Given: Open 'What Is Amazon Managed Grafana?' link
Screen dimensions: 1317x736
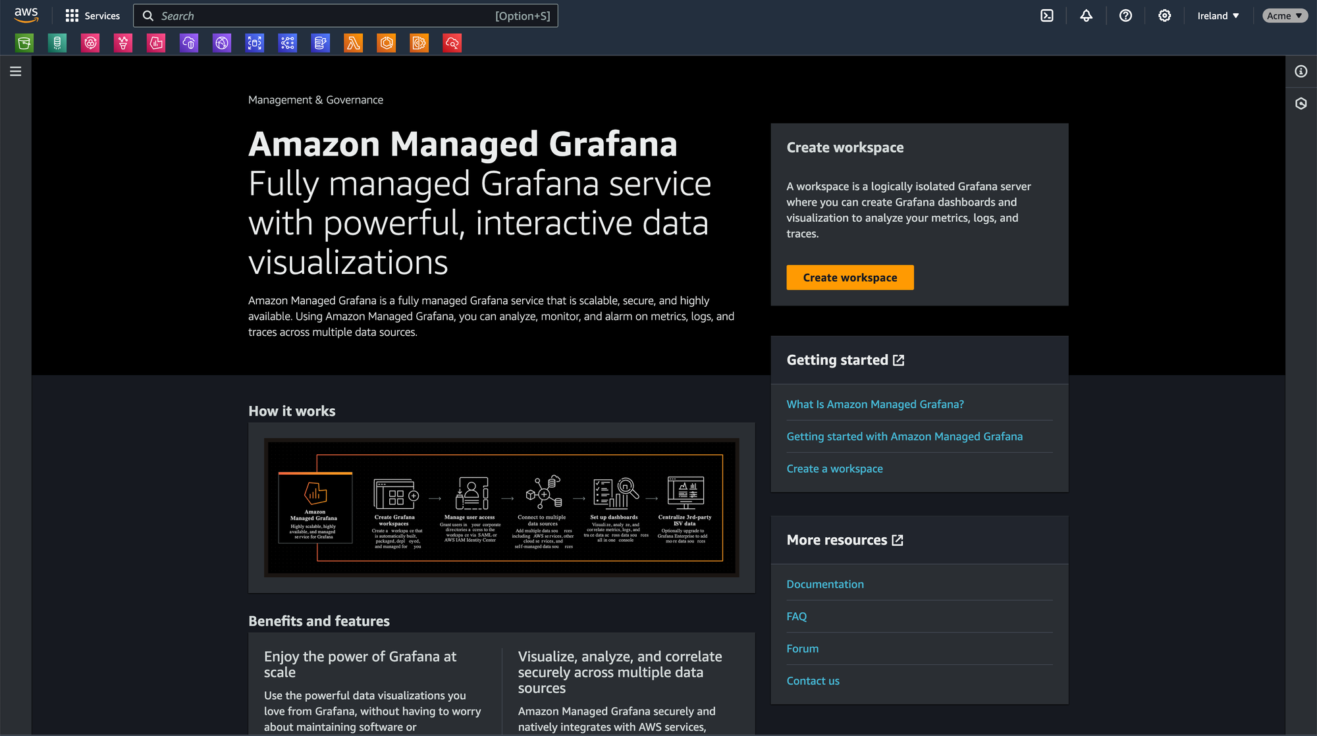Looking at the screenshot, I should coord(874,404).
